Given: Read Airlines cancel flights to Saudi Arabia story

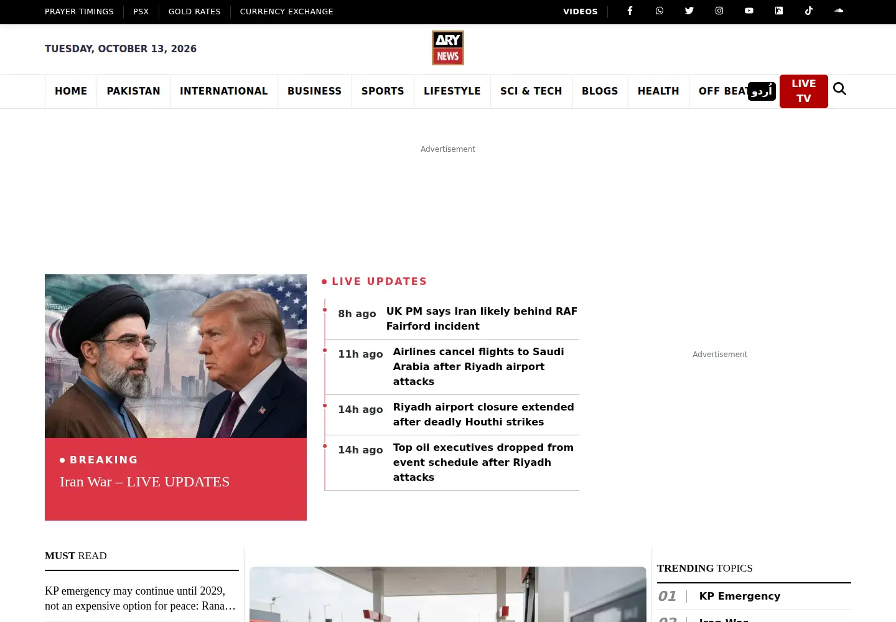Looking at the screenshot, I should [x=478, y=366].
